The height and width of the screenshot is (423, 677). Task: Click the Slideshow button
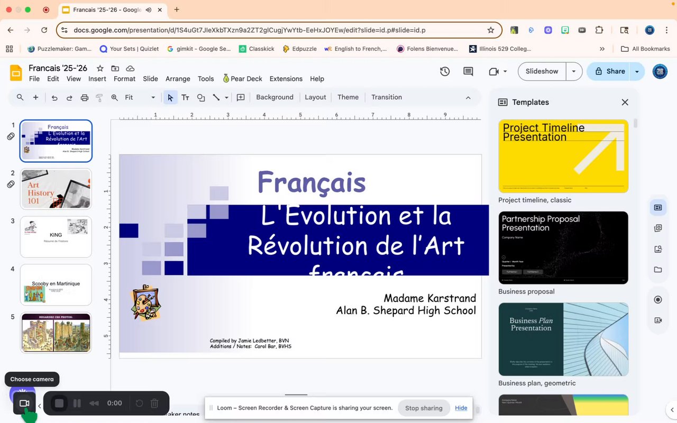pos(542,71)
